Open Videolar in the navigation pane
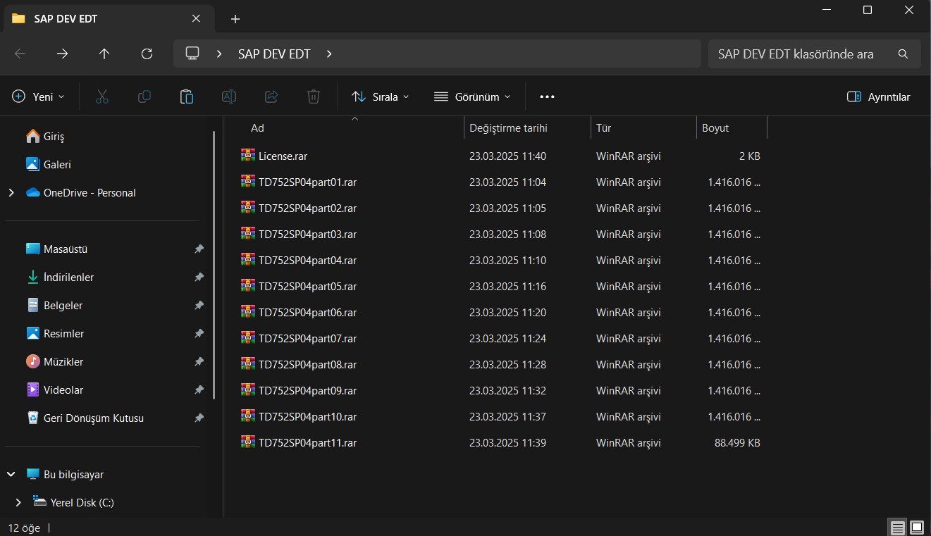Screen dimensions: 931x536 click(x=63, y=390)
